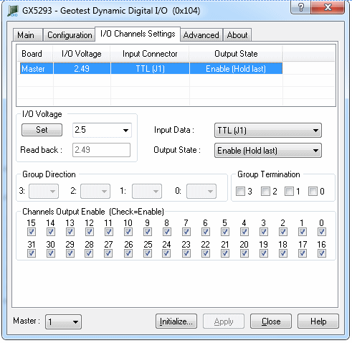Uncheck channel 27 output enable
This screenshot has width=352, height=343.
coord(109,253)
